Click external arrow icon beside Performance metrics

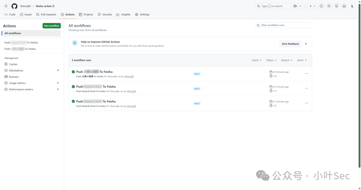tap(58, 89)
